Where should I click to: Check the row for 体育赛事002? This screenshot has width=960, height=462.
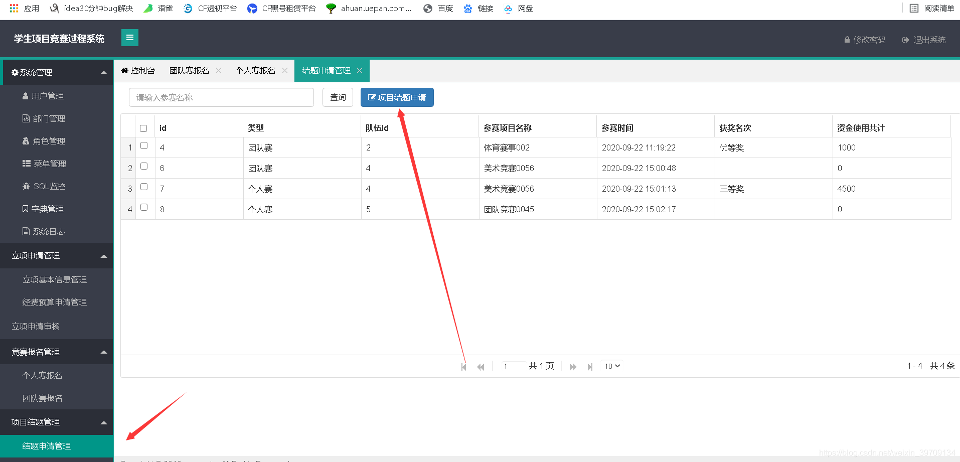point(144,145)
